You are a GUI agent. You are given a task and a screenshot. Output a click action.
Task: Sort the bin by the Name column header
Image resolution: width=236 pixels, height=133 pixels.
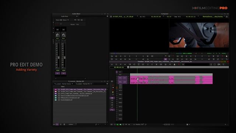[63, 86]
